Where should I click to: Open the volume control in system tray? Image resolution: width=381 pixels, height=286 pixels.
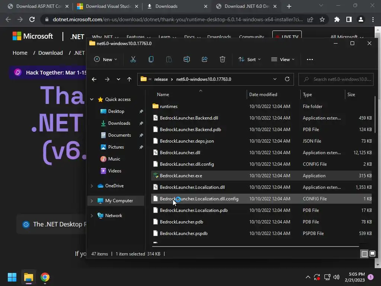coord(336,277)
